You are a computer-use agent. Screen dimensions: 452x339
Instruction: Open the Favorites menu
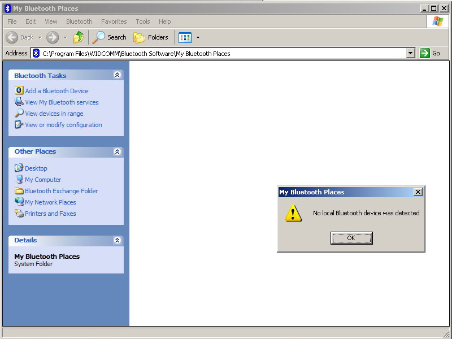click(114, 21)
